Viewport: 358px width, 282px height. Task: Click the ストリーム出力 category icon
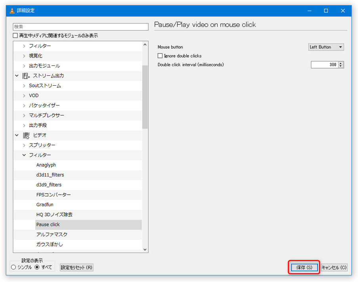(x=26, y=76)
